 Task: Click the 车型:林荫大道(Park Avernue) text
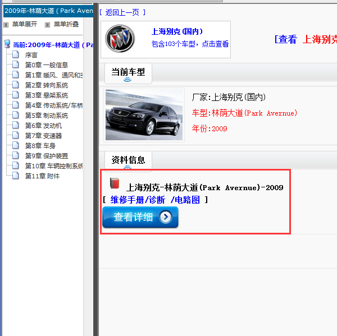tap(244, 113)
